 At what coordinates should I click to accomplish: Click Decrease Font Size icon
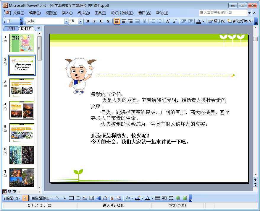tap(175, 21)
